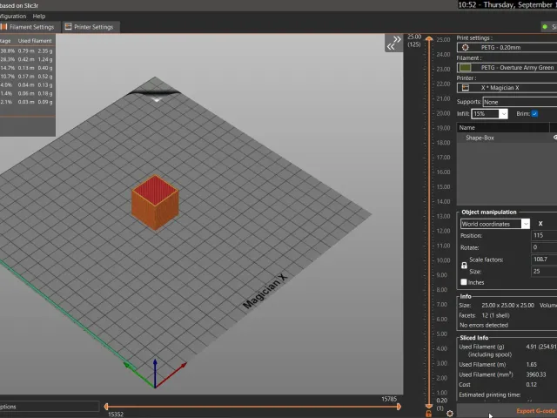The image size is (557, 418).
Task: Switch to the Printer Settings tab
Action: coord(91,27)
